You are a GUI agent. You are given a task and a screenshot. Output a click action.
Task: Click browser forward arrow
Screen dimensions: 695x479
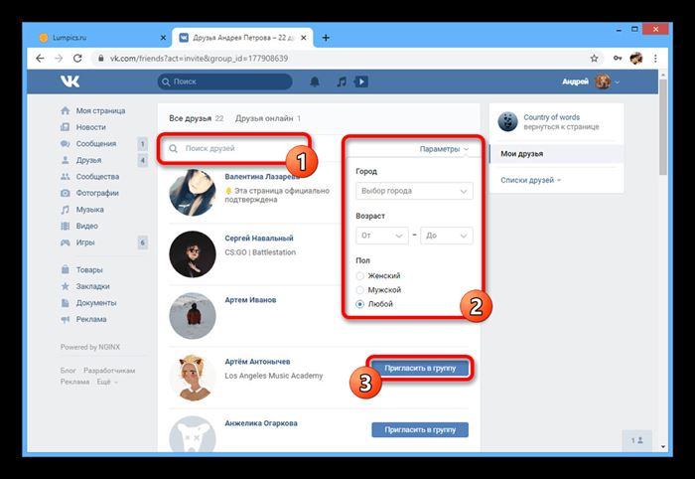pyautogui.click(x=59, y=58)
